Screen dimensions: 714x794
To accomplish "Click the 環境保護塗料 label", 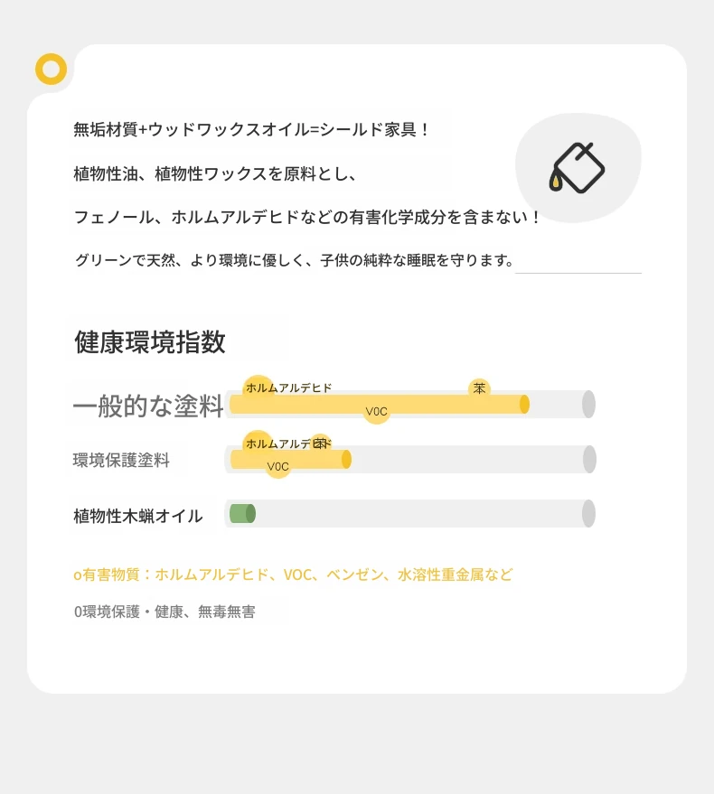I will [121, 460].
